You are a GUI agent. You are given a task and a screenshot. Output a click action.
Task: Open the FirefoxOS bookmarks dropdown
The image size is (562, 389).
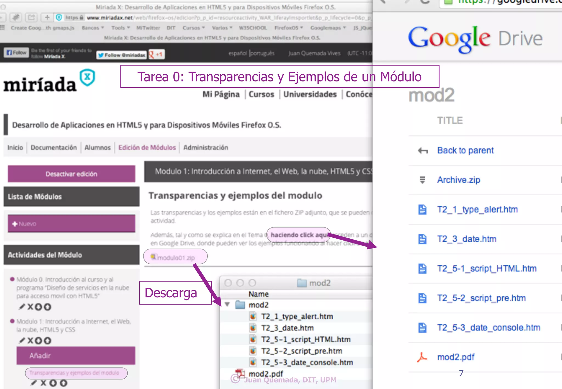tap(289, 28)
